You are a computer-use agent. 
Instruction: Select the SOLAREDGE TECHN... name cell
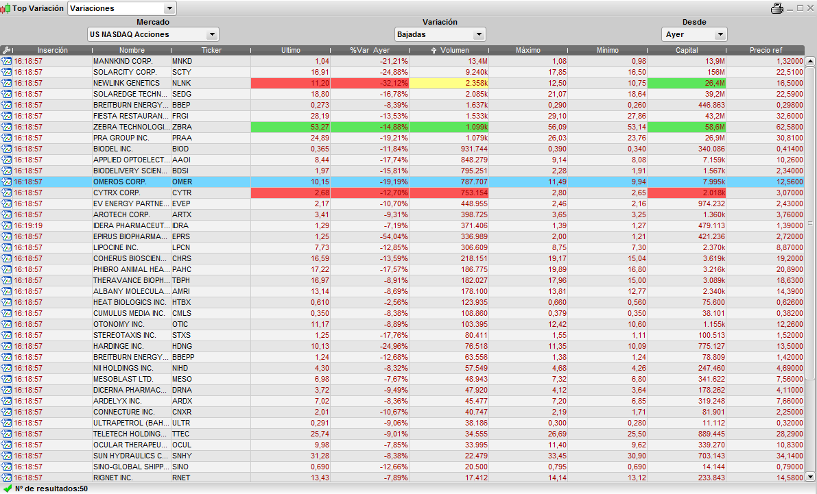tap(132, 94)
